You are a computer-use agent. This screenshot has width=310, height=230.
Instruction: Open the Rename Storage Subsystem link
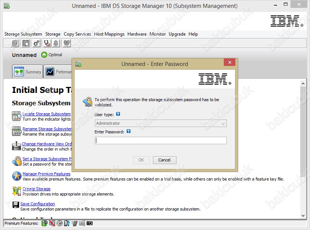pos(47,129)
